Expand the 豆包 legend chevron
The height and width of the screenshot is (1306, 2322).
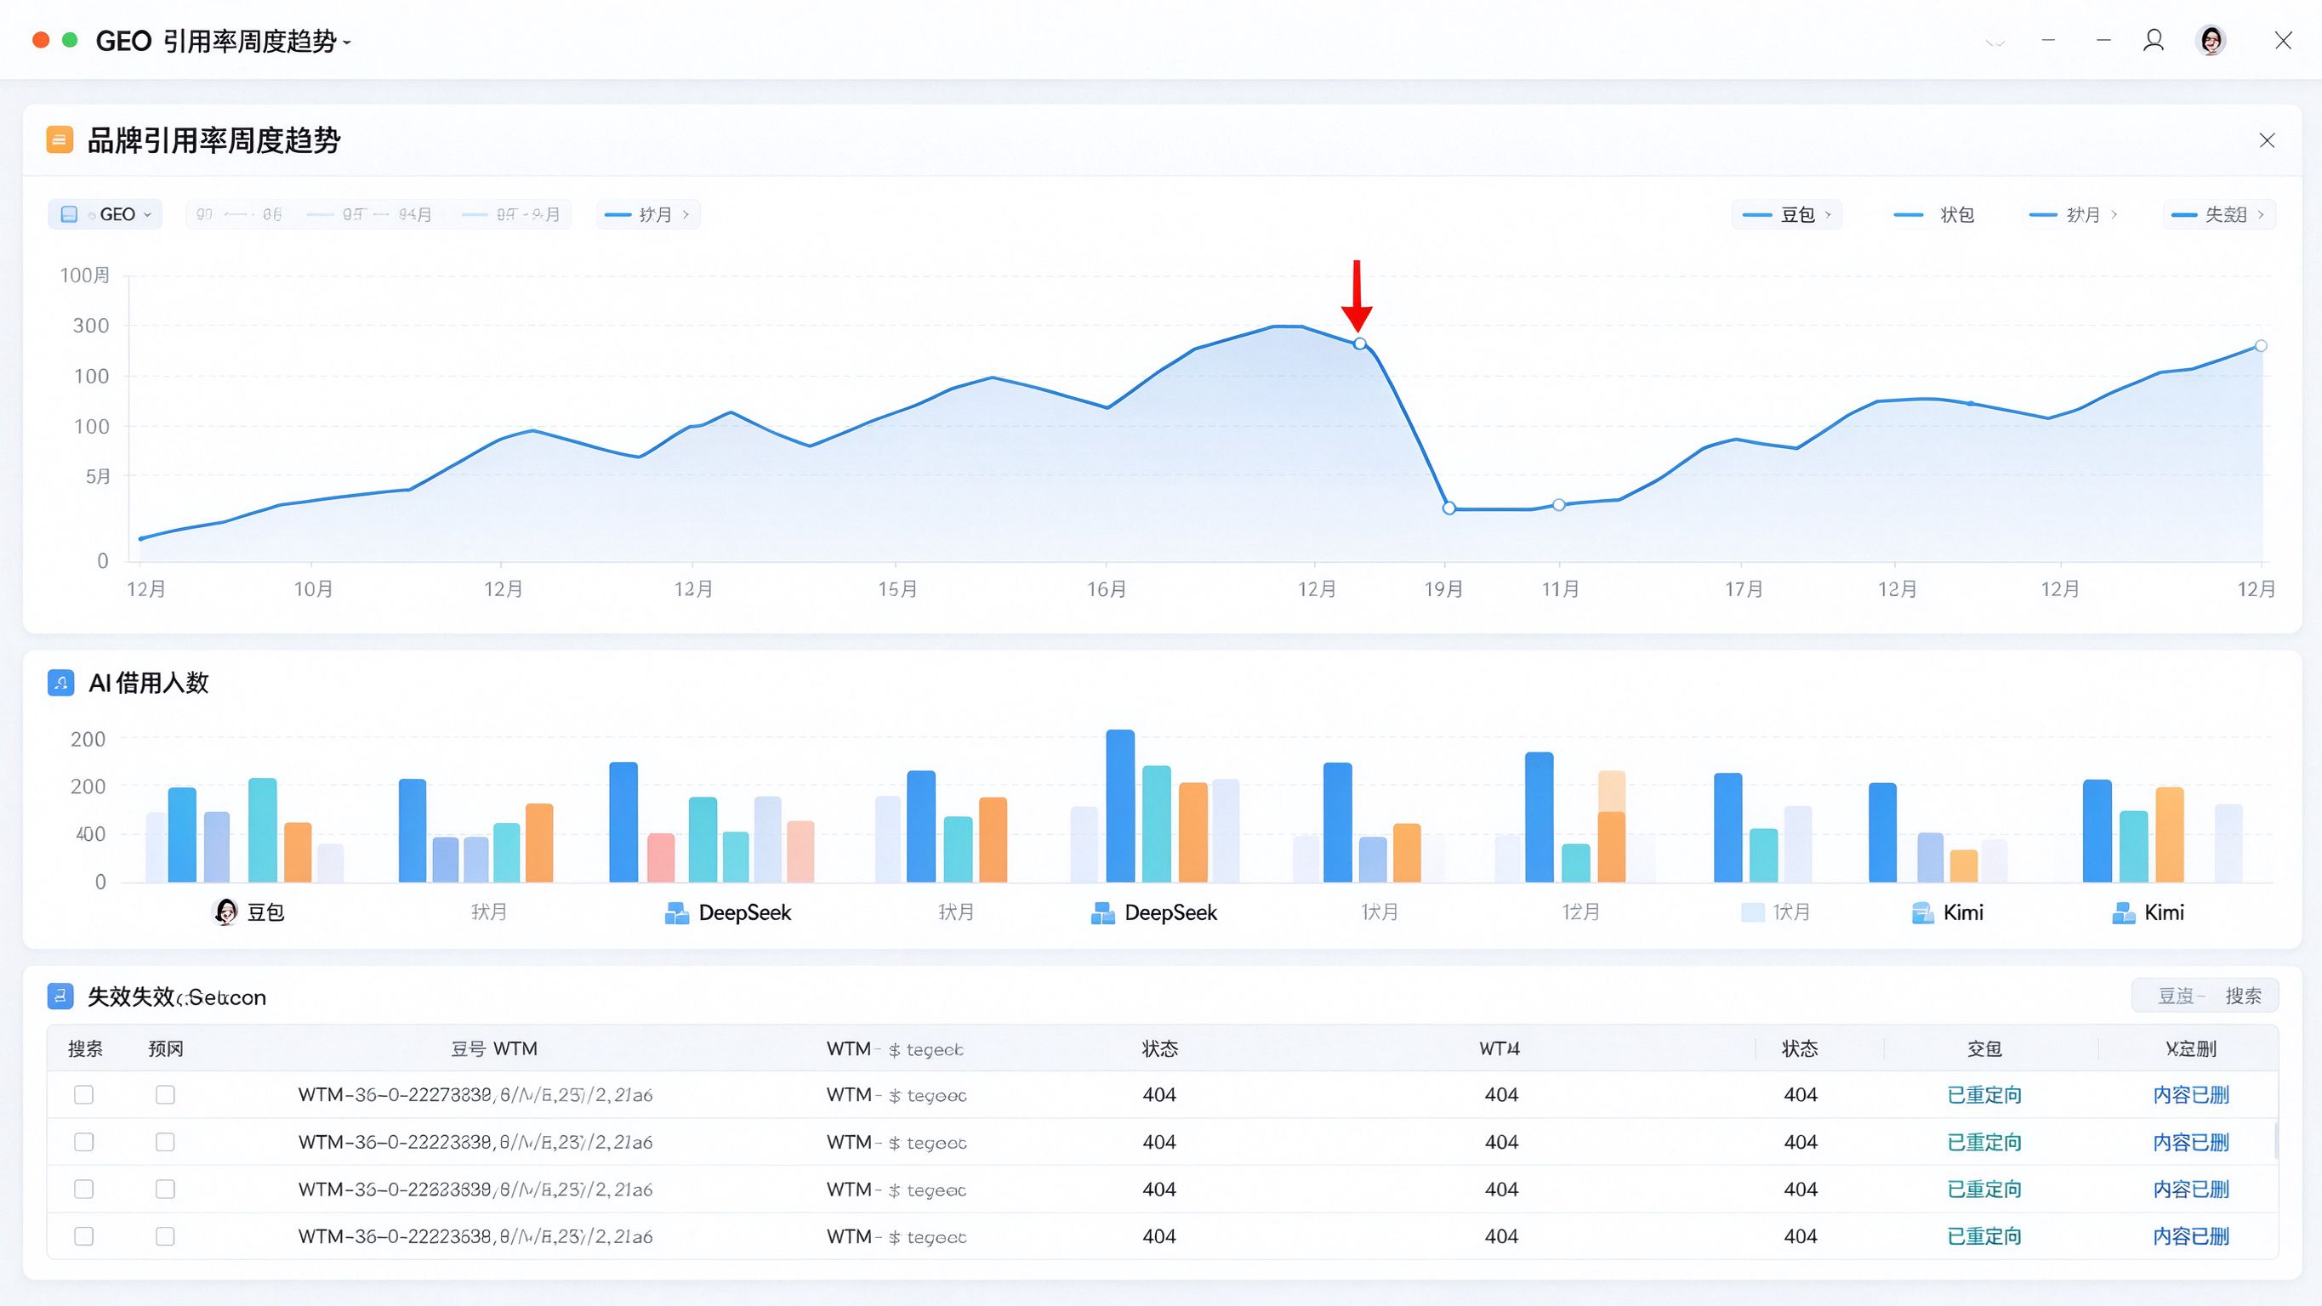[x=1828, y=214]
